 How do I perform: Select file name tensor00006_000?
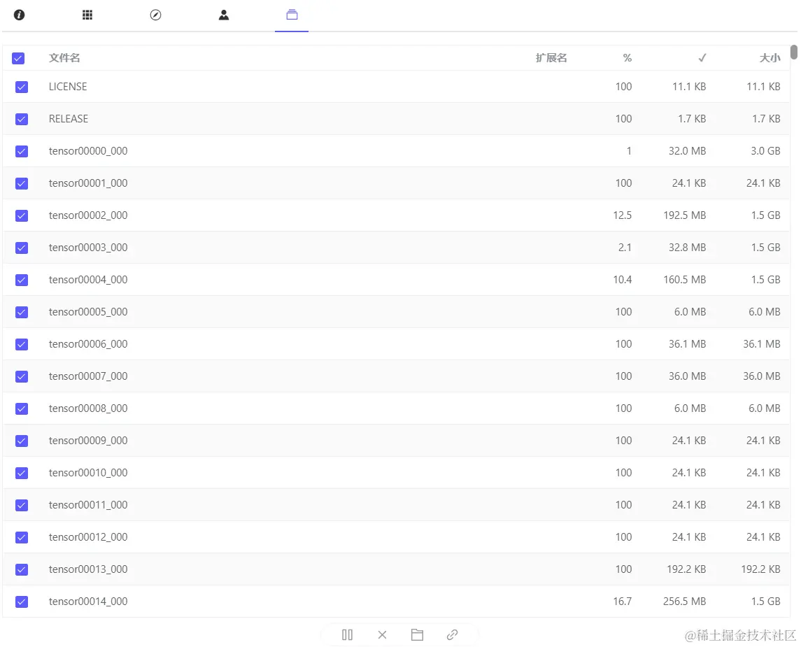88,344
